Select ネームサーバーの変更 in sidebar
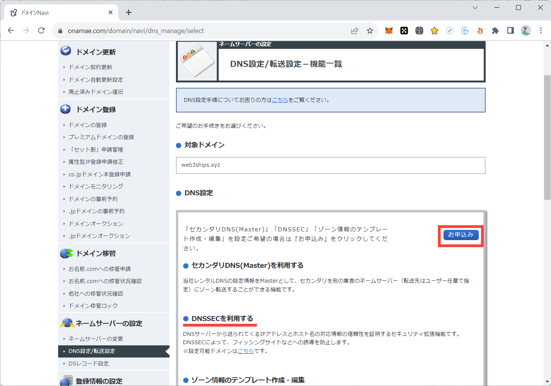The height and width of the screenshot is (386, 551). [x=96, y=339]
